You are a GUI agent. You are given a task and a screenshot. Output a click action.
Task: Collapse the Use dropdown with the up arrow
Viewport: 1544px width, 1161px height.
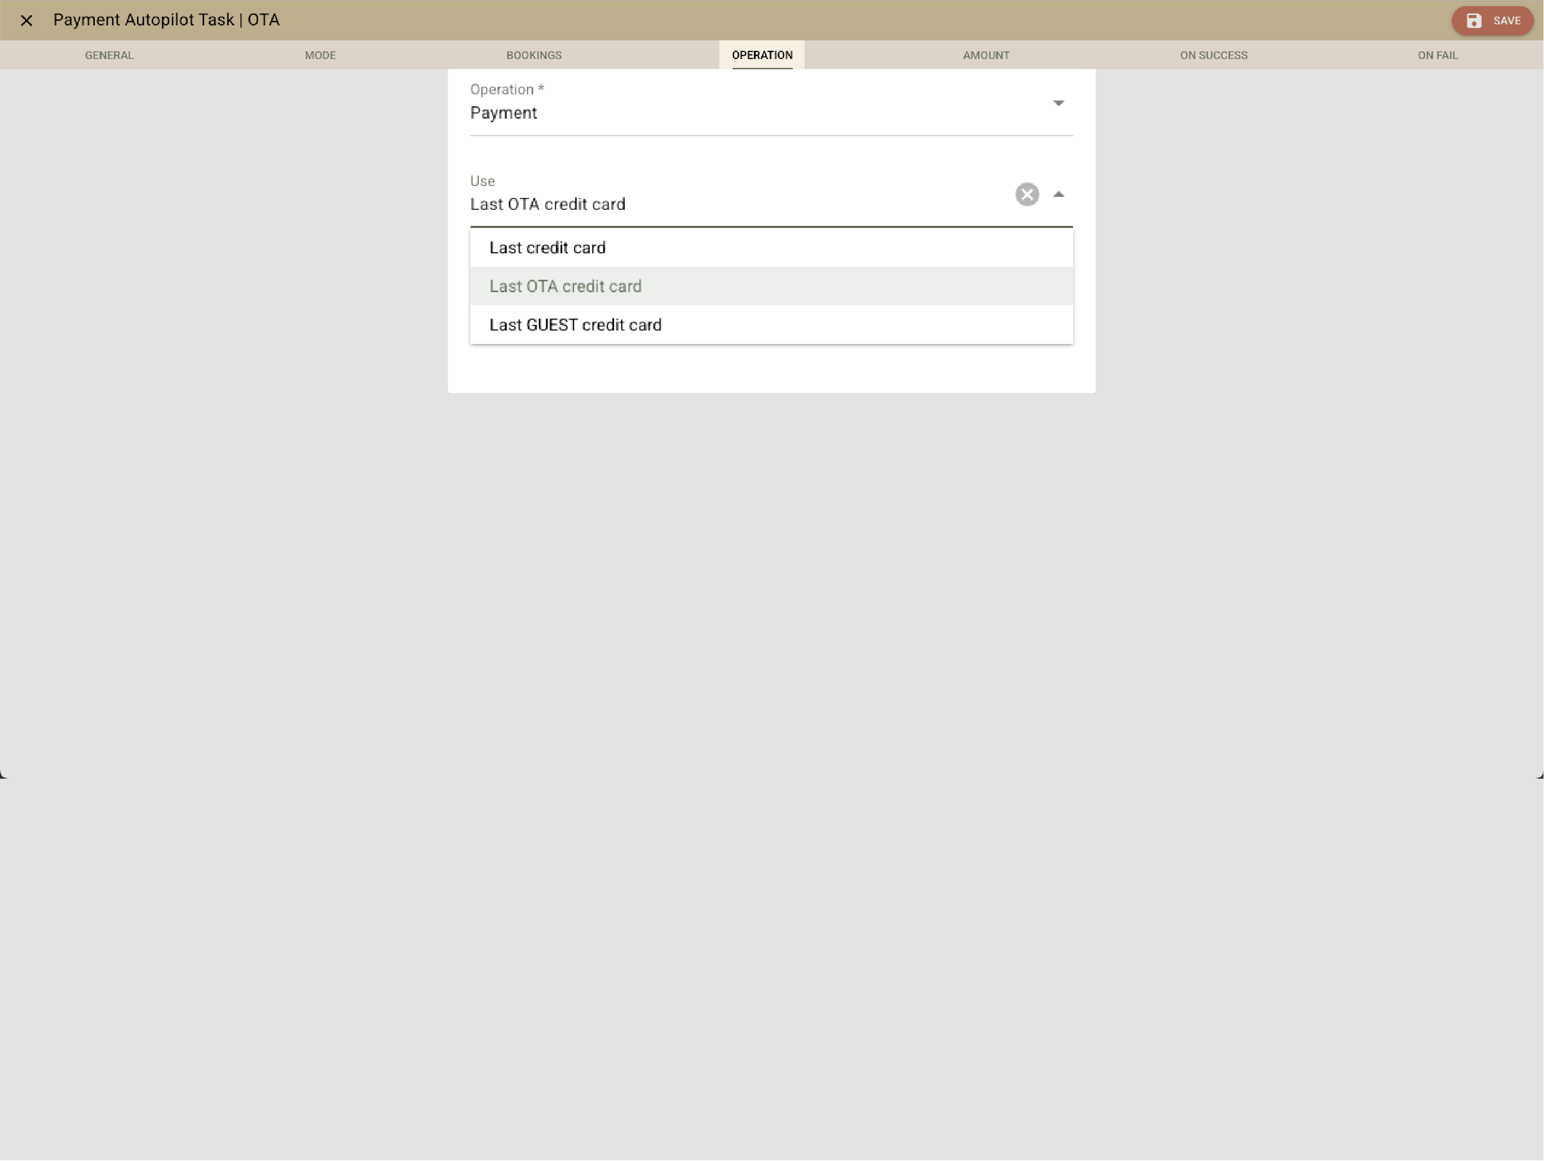tap(1059, 193)
